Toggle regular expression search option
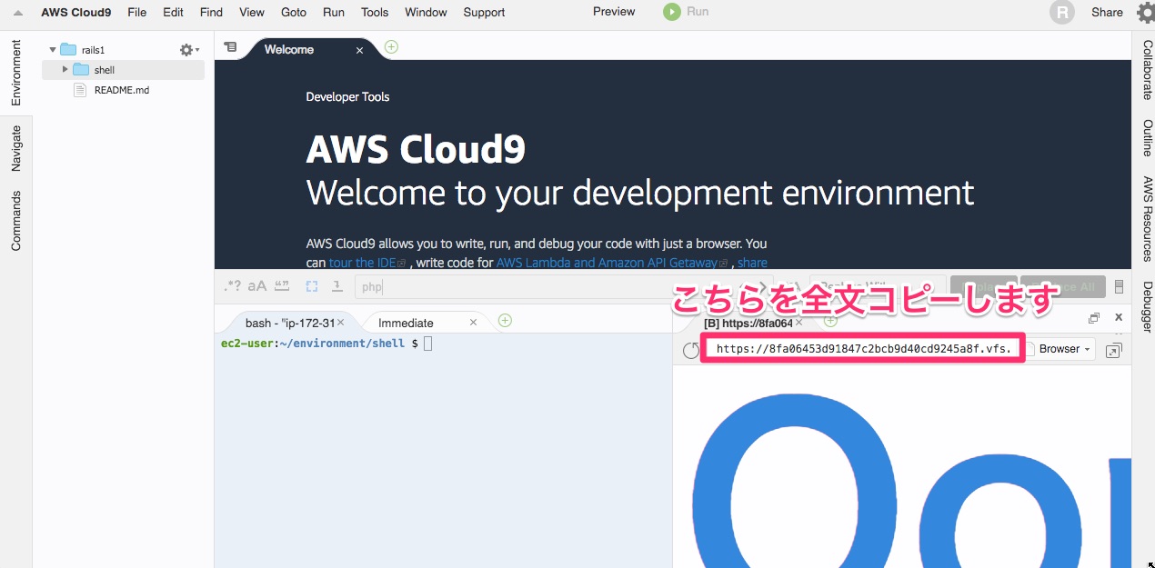Viewport: 1155px width, 568px height. coord(233,286)
